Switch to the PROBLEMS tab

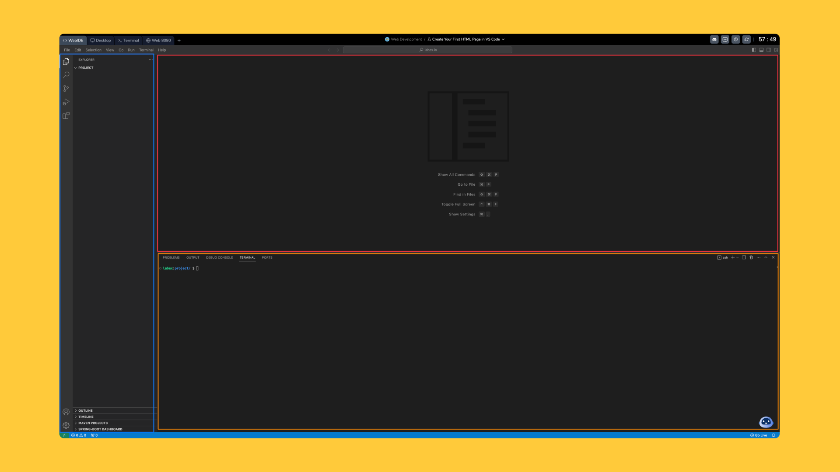point(171,257)
